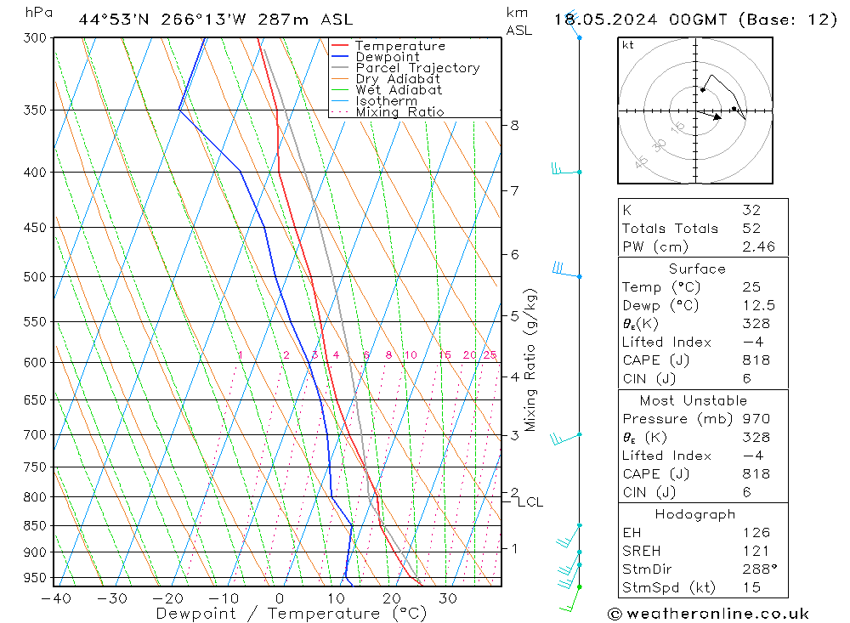Image resolution: width=850 pixels, height=623 pixels.
Task: Click the 300 hPa pressure axis label
Action: click(x=35, y=38)
